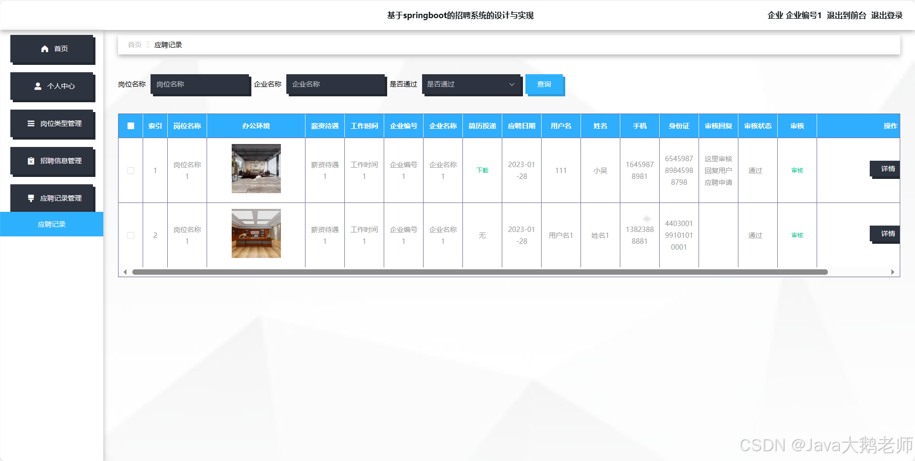Click the 薪资待遇 column header
This screenshot has width=915, height=461.
[325, 126]
